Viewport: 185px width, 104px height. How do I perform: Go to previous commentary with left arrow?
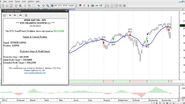coord(10,15)
